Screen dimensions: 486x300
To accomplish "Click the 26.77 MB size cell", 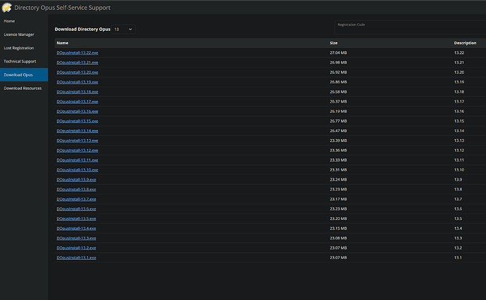I will pos(338,121).
